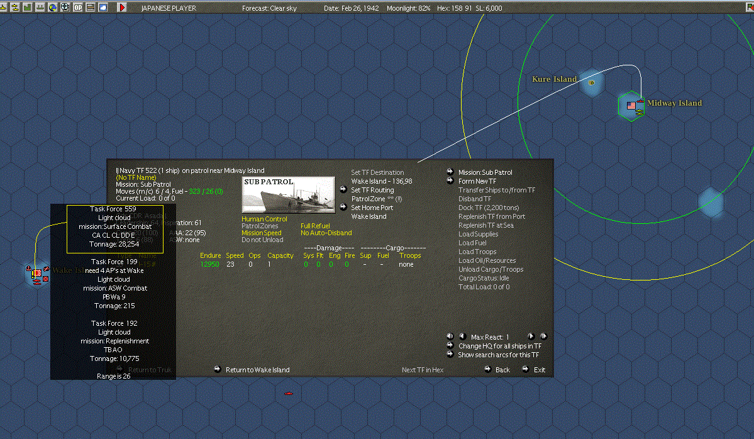Choose Load Fuel
The width and height of the screenshot is (754, 439).
472,243
